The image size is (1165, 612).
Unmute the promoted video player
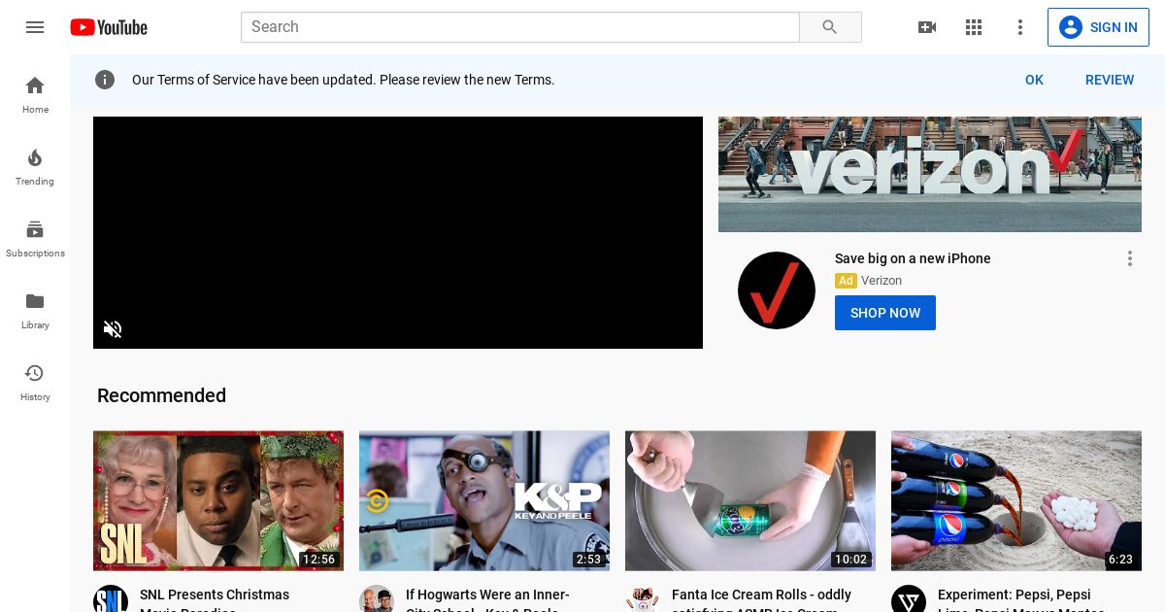pos(113,329)
